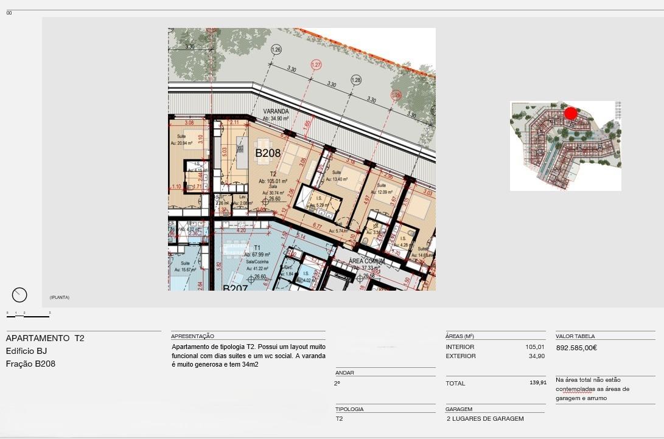Select the B208 apartment label on plan
This screenshot has width=664, height=439.
(268, 153)
